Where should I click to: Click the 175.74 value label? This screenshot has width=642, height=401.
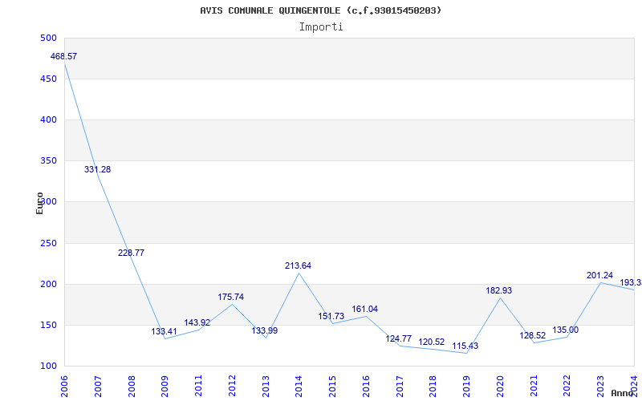pyautogui.click(x=231, y=297)
